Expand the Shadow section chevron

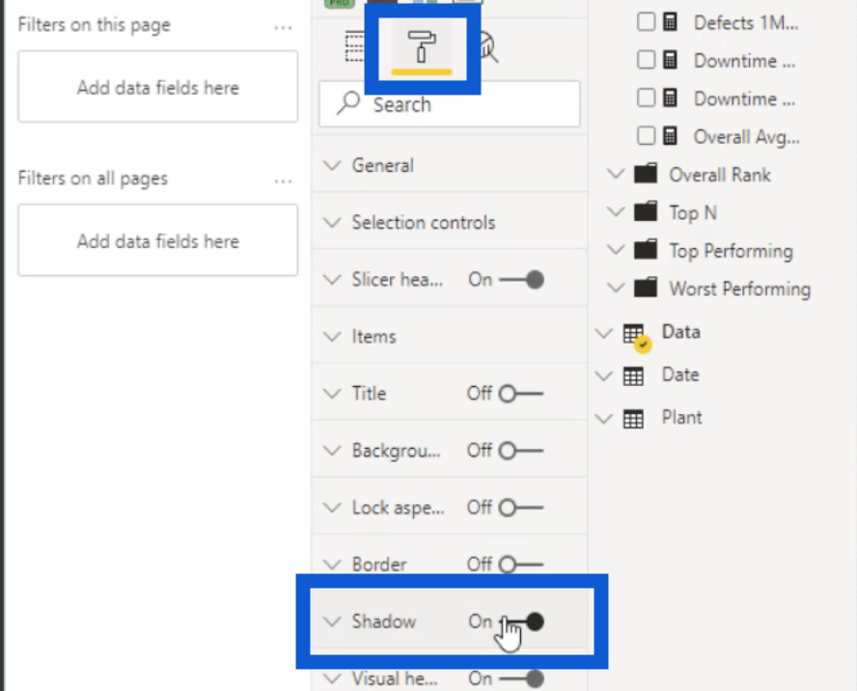[332, 622]
